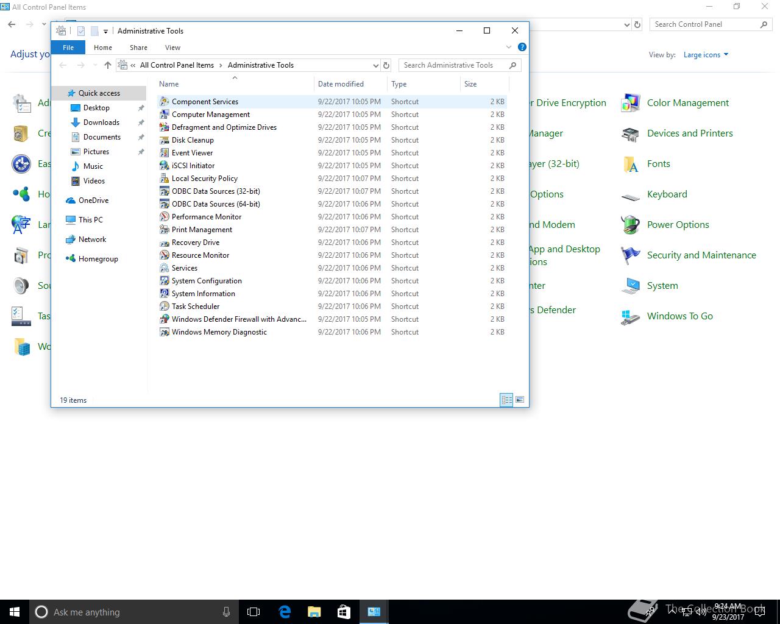Go up one folder level
The height and width of the screenshot is (624, 780).
tap(108, 65)
